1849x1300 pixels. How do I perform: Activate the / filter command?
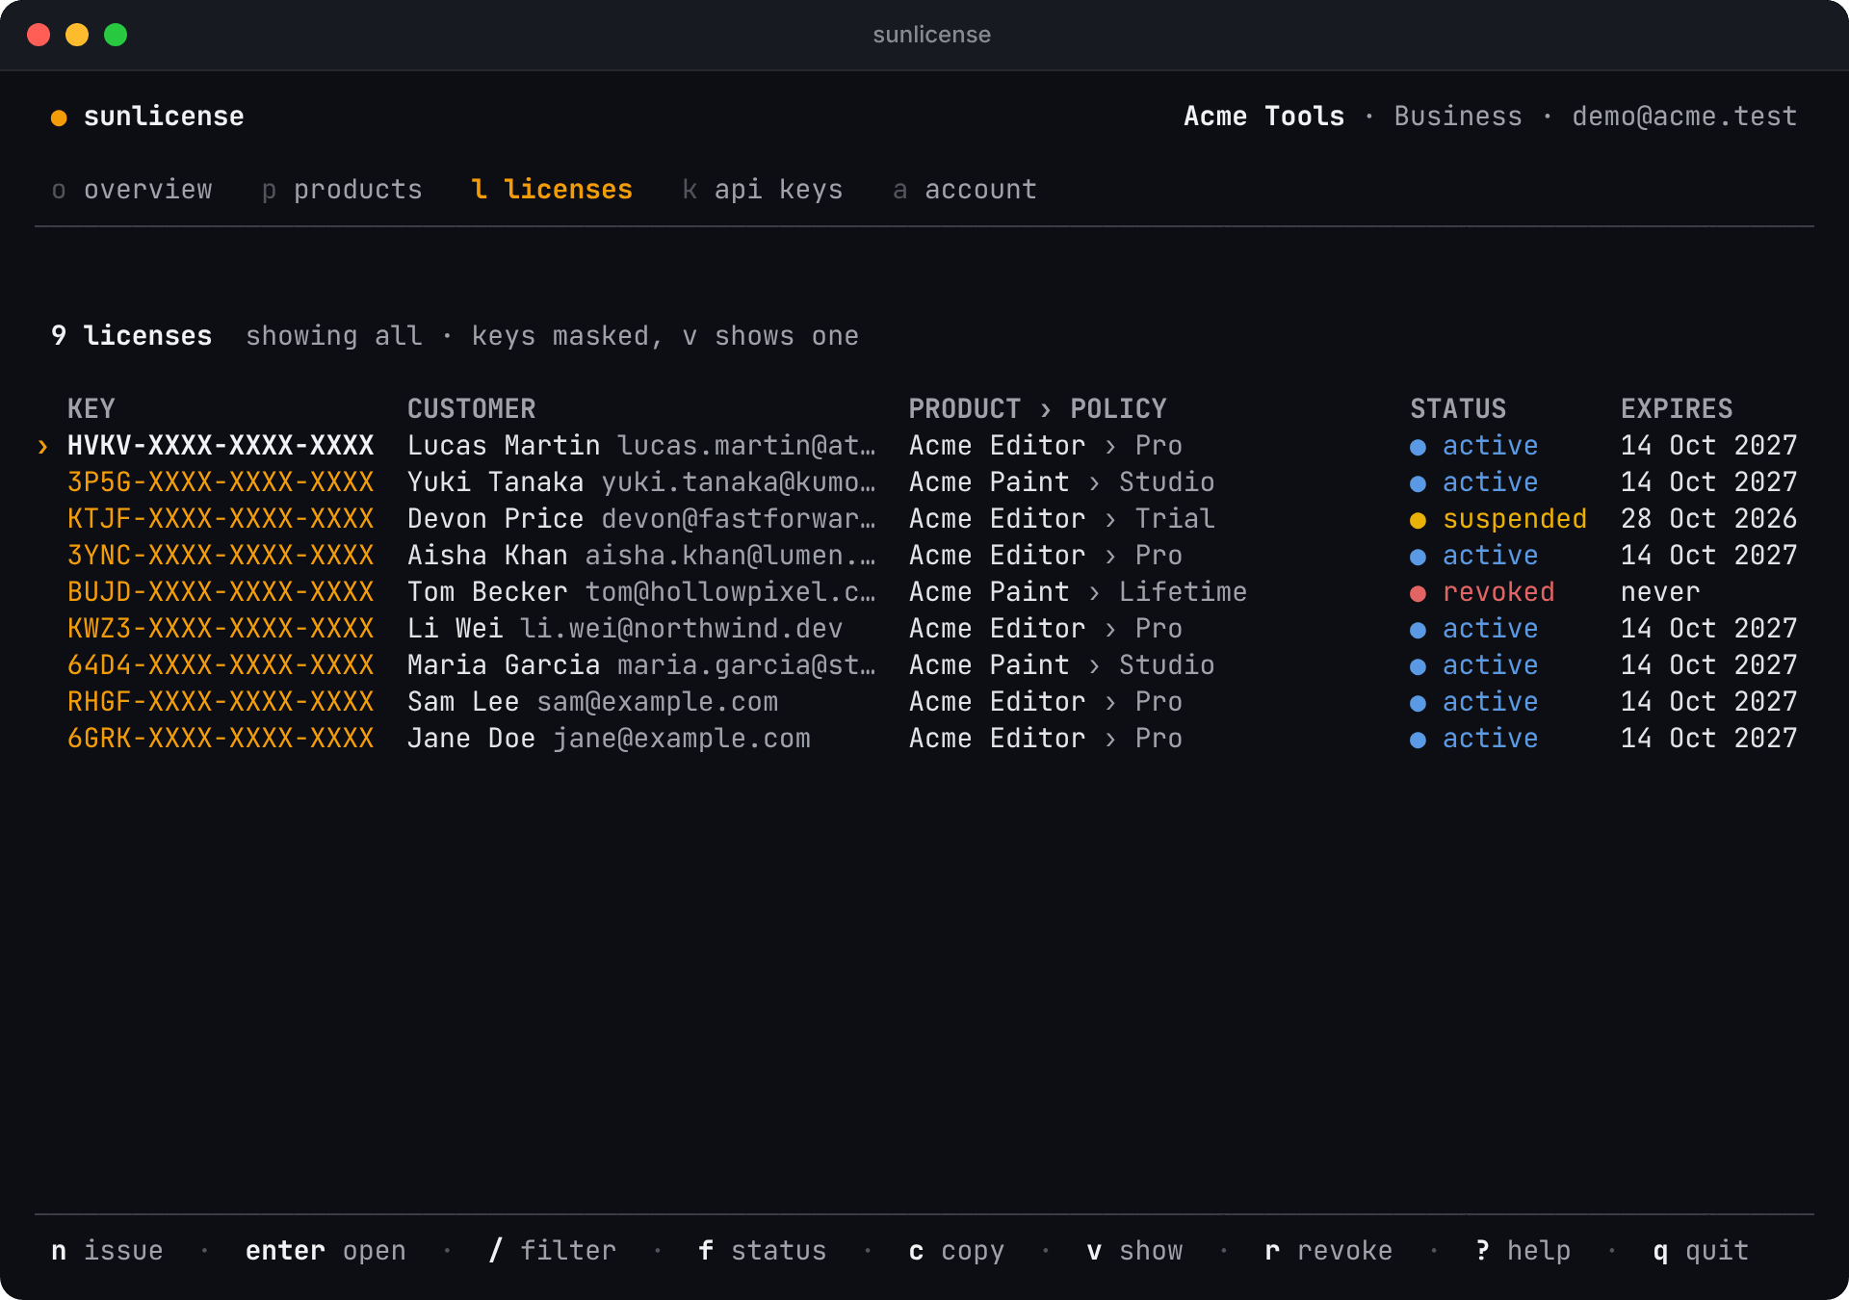pyautogui.click(x=552, y=1251)
